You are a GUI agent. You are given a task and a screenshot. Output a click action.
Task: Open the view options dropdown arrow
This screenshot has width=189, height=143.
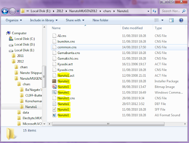tap(162, 20)
